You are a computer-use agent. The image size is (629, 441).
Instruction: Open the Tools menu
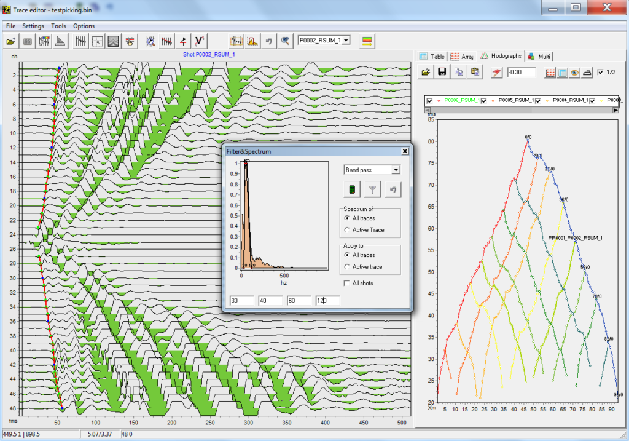(x=58, y=26)
